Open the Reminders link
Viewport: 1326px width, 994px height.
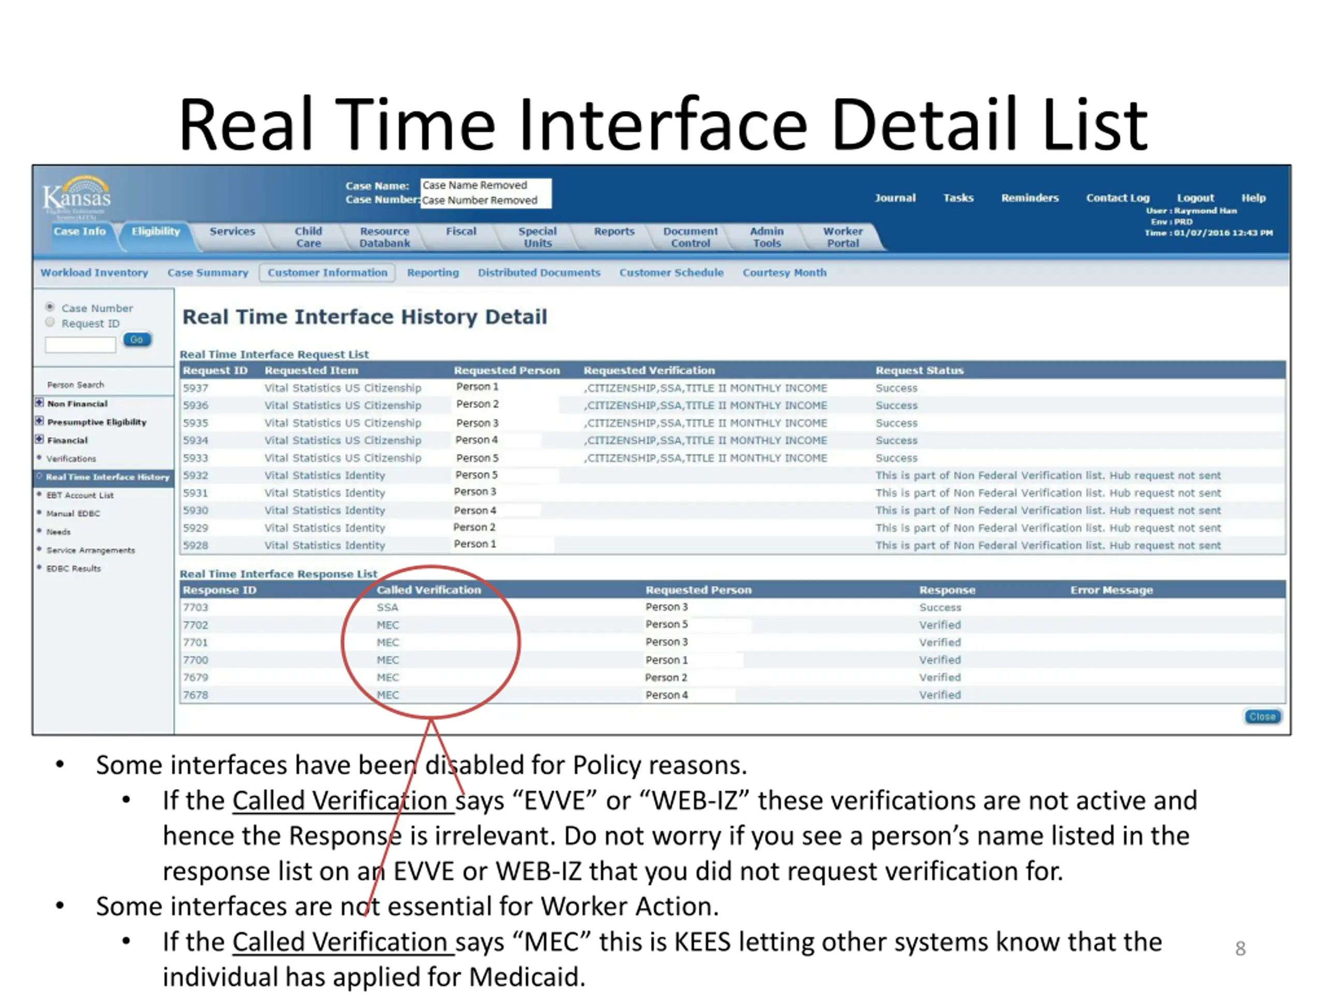point(1030,198)
